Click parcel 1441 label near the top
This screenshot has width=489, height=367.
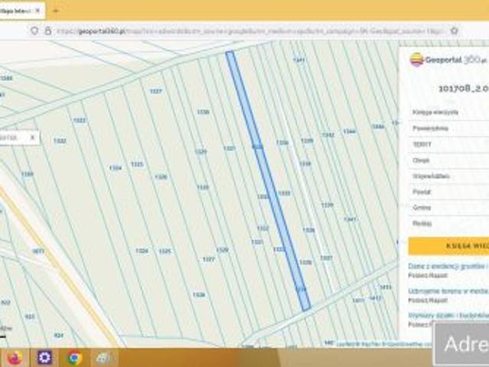point(298,60)
